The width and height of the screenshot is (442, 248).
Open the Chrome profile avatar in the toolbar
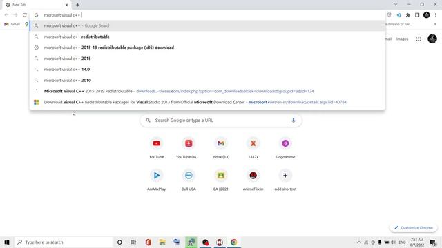(427, 15)
